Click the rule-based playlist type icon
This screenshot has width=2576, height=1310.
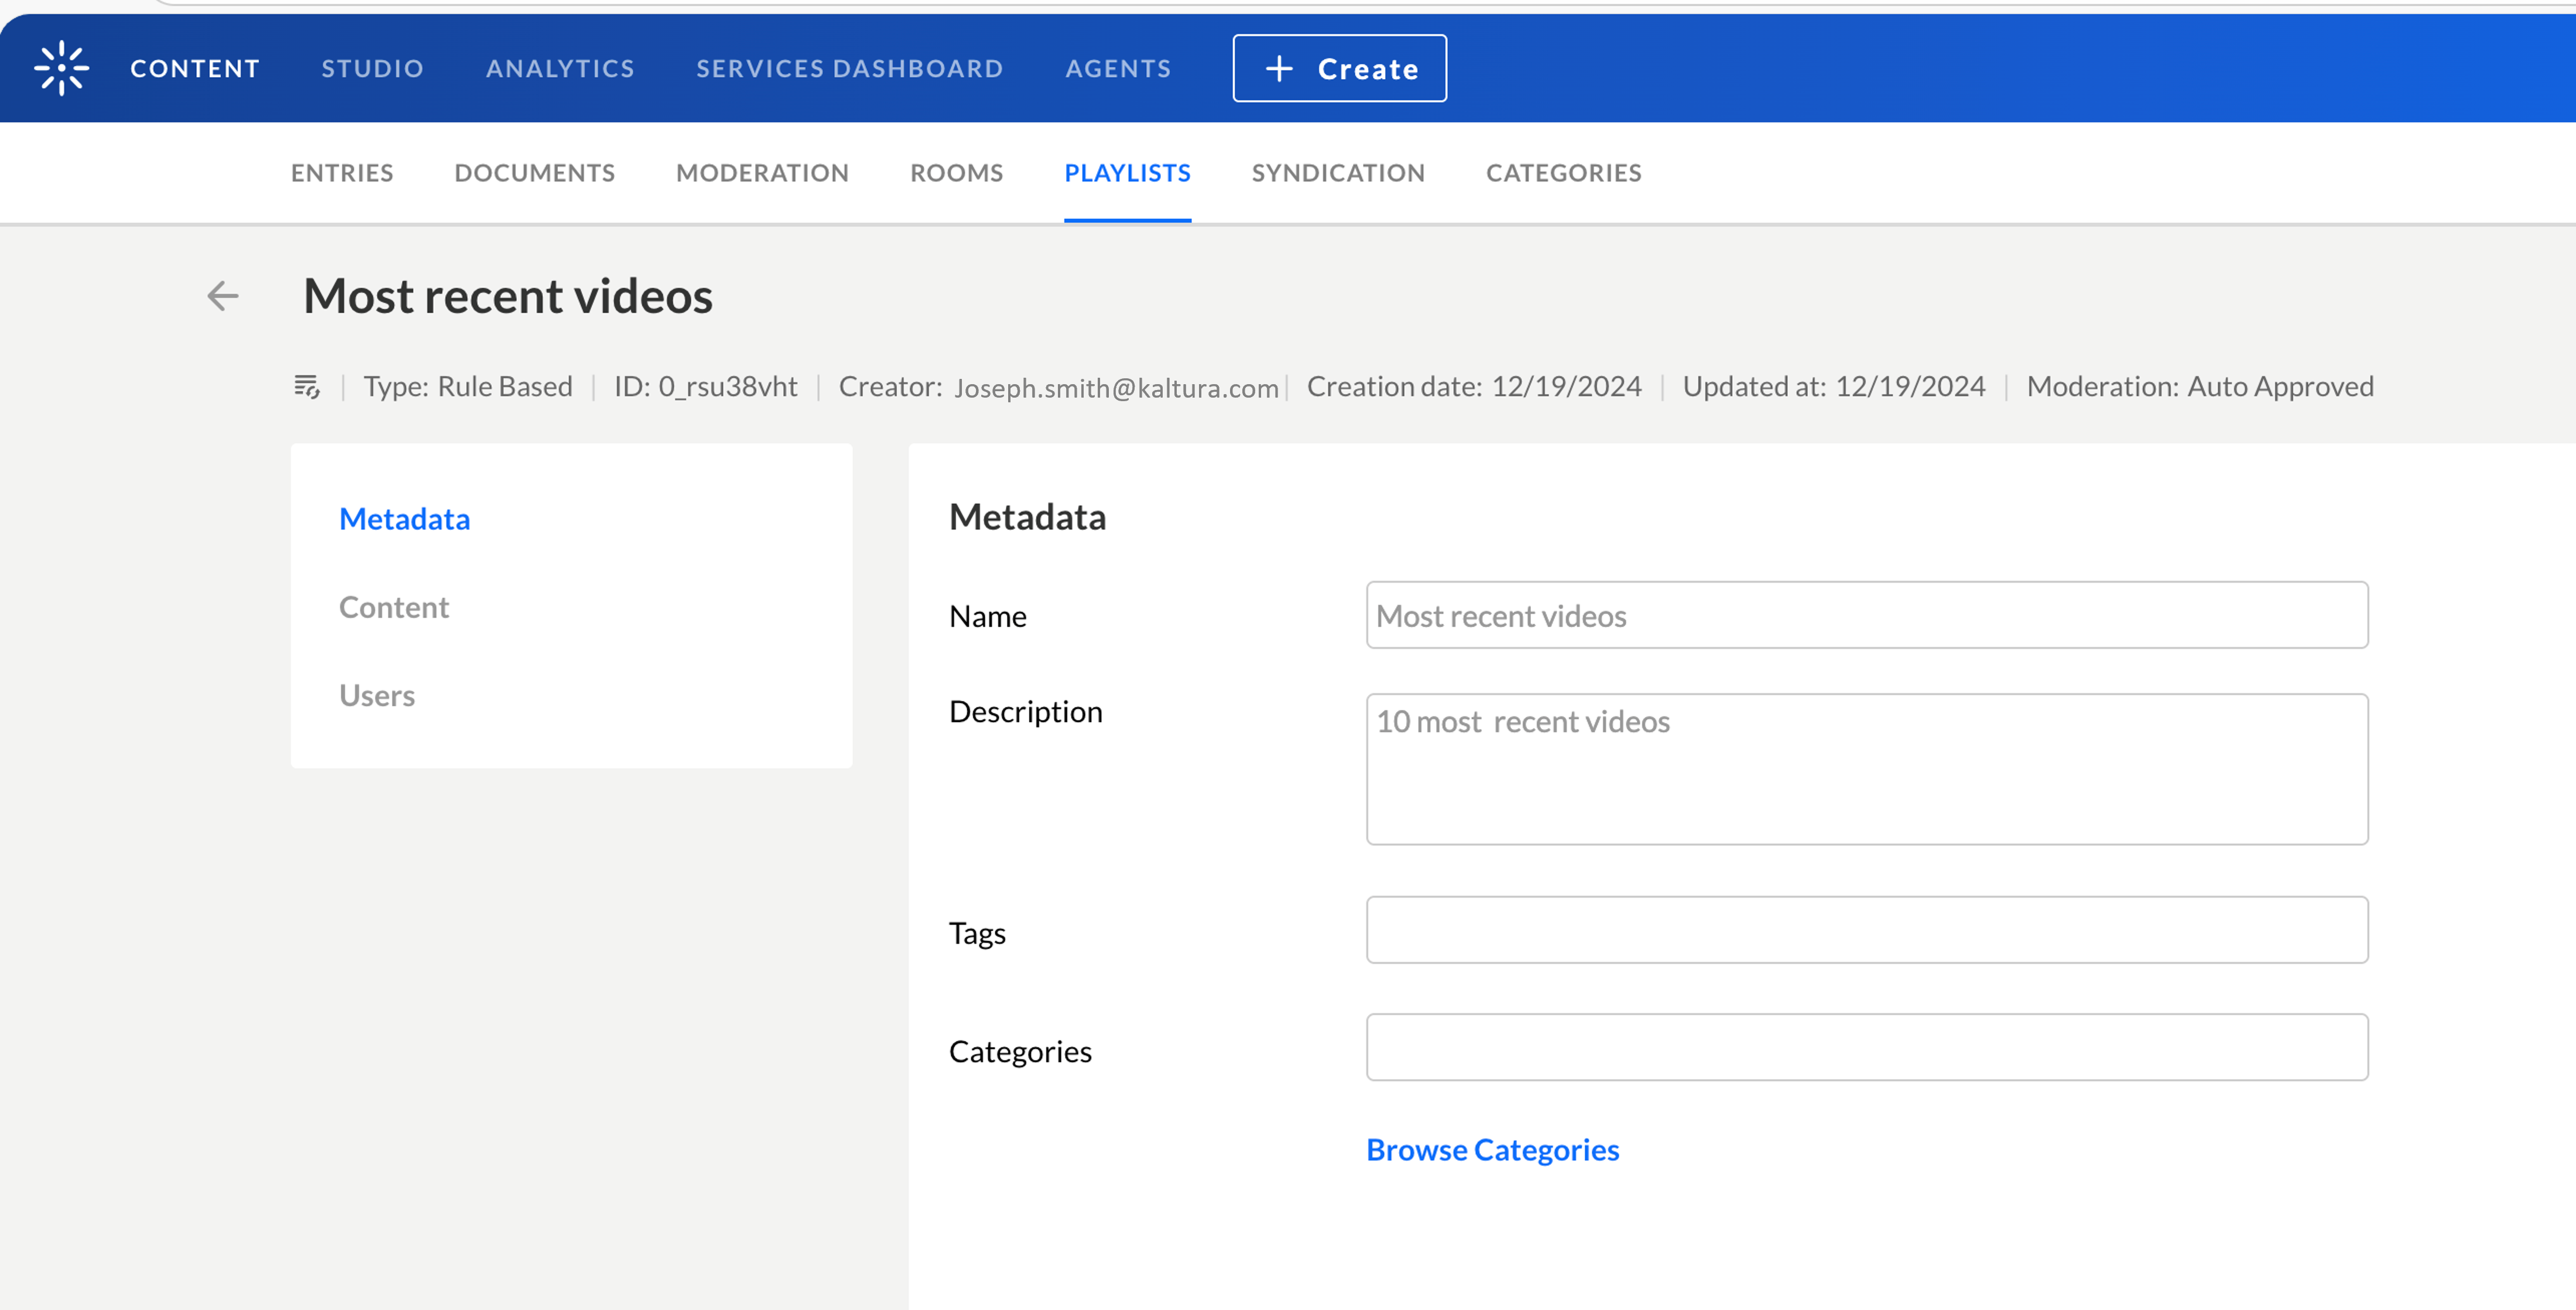(306, 386)
